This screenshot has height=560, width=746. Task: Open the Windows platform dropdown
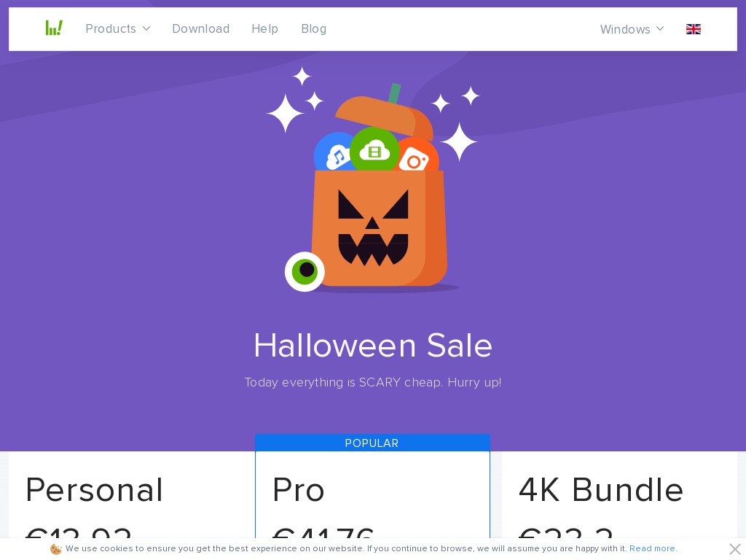tap(632, 29)
